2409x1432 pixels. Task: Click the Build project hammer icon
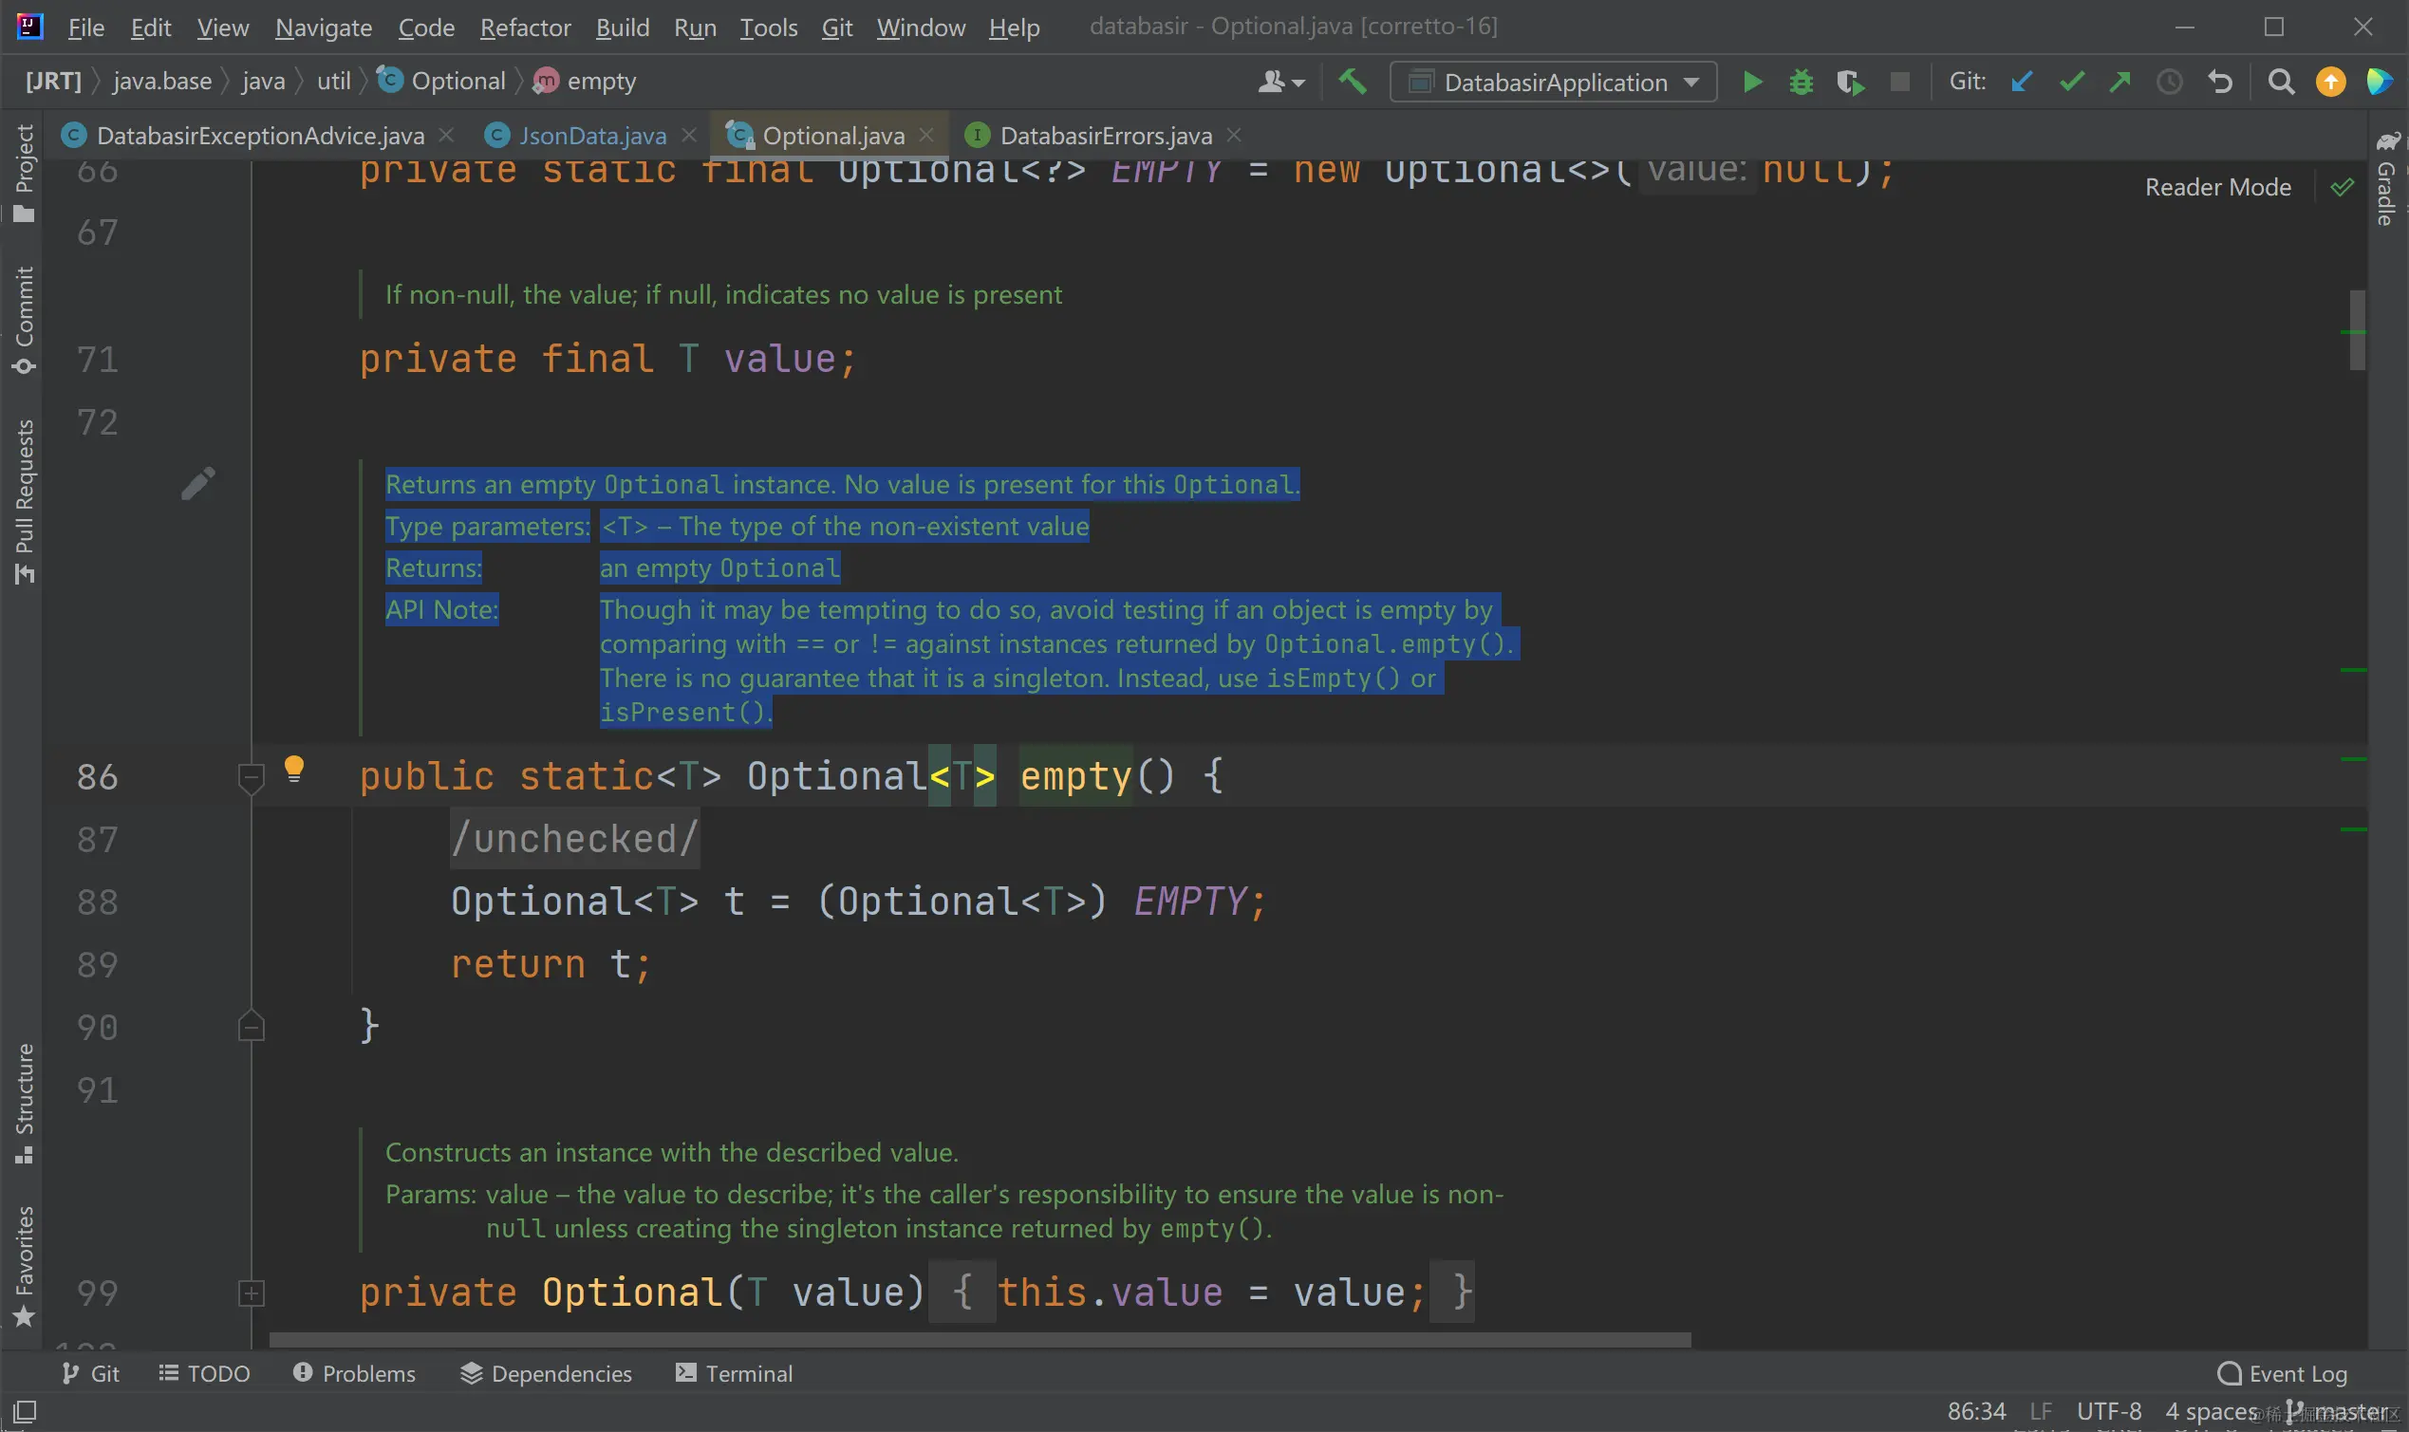1353,82
